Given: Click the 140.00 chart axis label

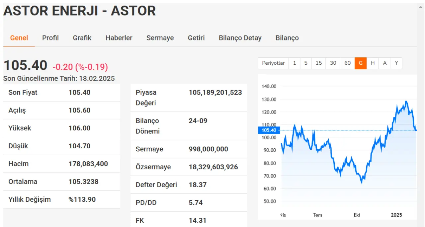Looking at the screenshot, I should click(269, 86).
